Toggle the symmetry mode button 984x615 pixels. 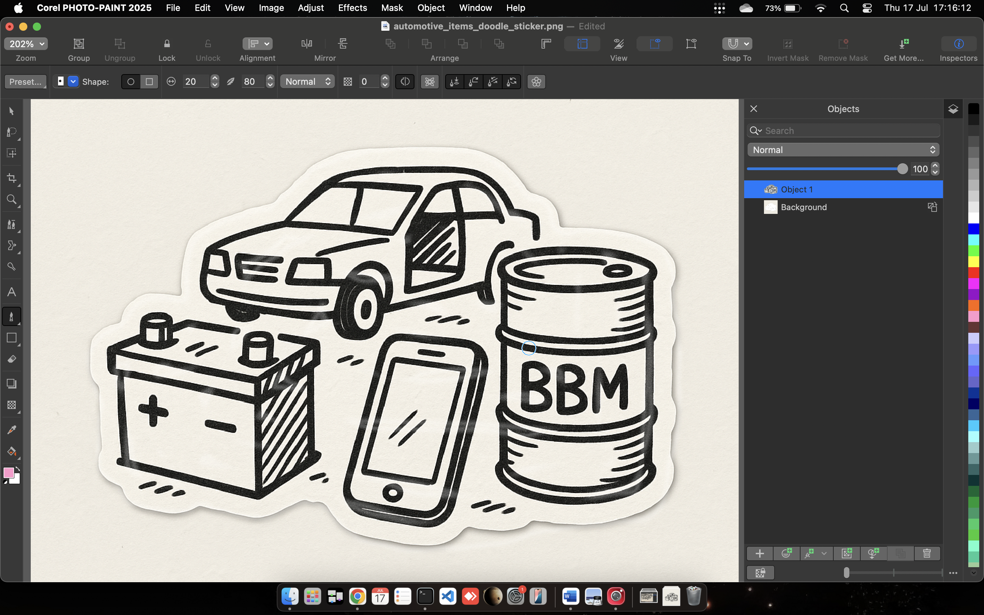coord(536,82)
